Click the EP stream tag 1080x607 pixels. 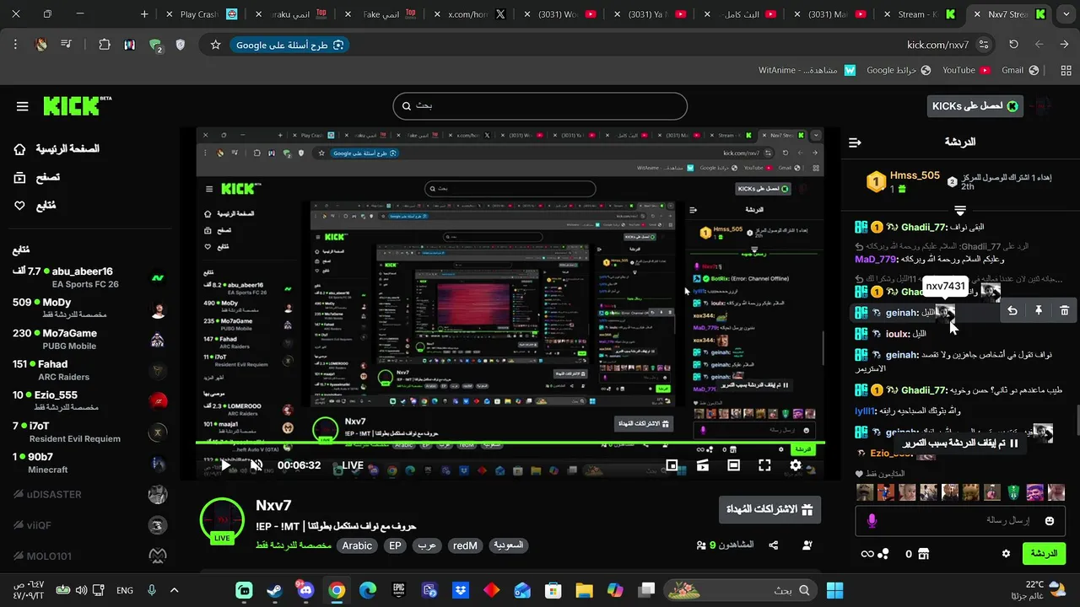point(395,545)
